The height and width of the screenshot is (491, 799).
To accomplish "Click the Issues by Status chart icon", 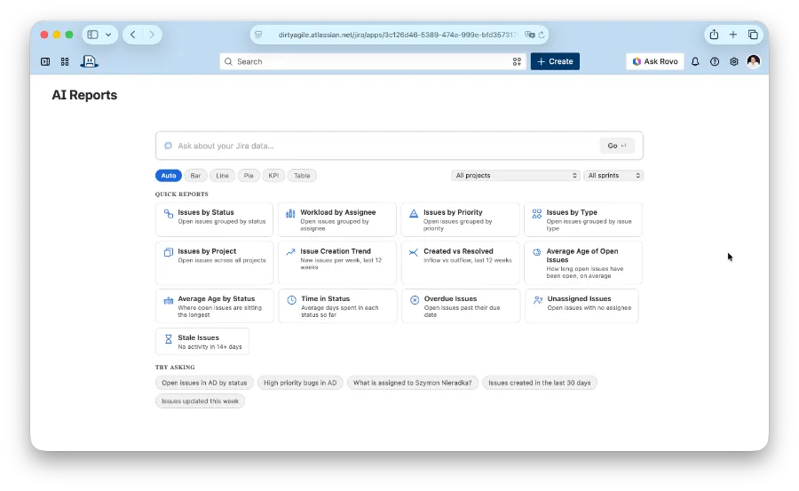I will [168, 214].
